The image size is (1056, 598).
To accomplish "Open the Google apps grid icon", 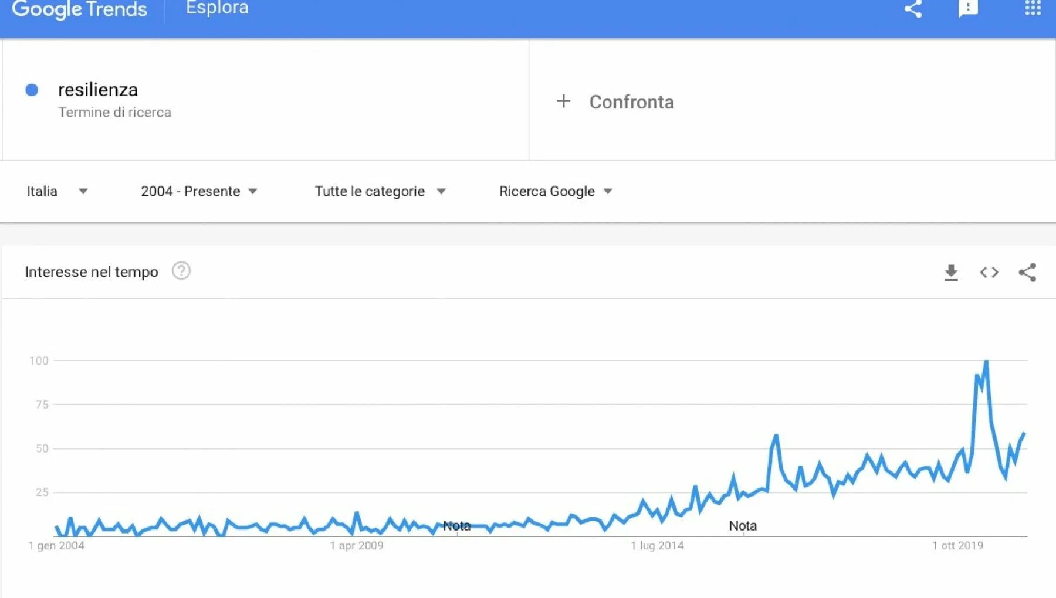I will pos(1033,8).
